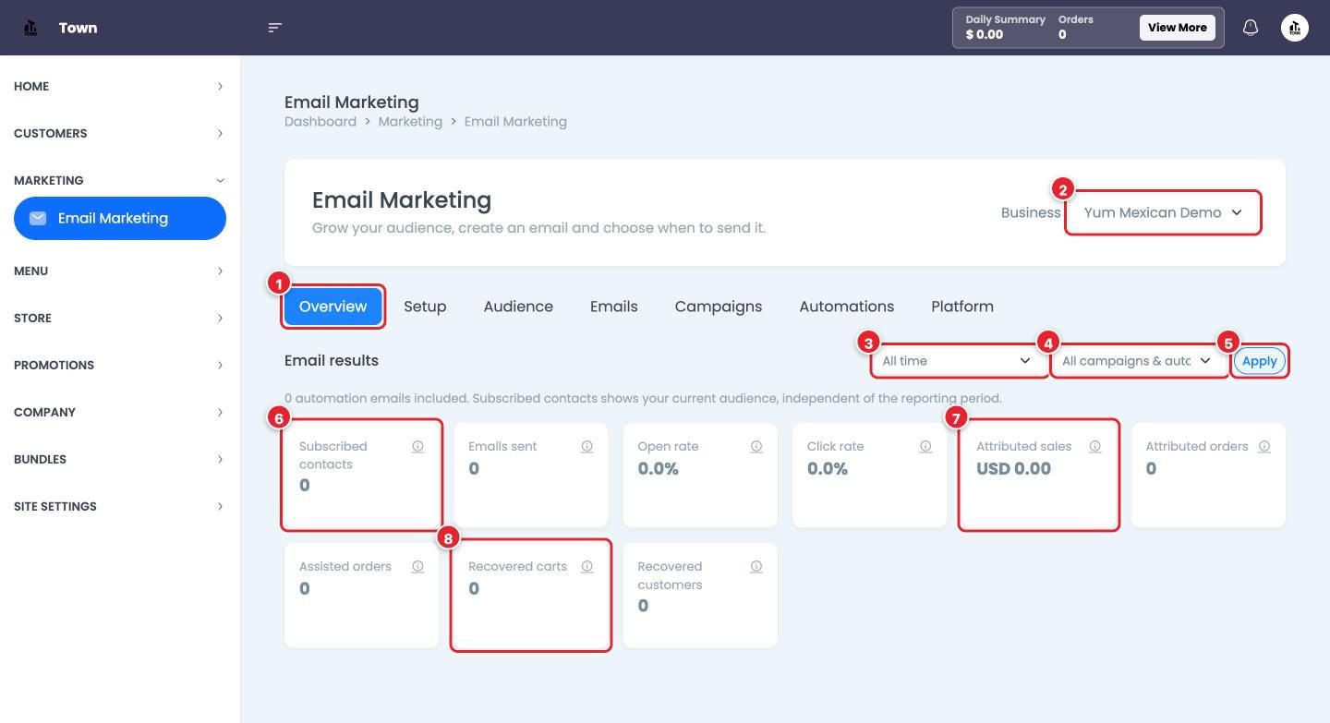
Task: Open the All time period dropdown
Action: click(957, 361)
